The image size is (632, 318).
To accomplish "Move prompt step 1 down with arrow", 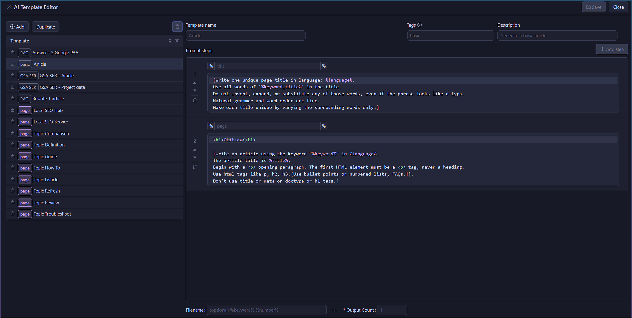I will pyautogui.click(x=195, y=90).
